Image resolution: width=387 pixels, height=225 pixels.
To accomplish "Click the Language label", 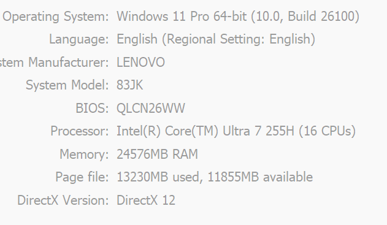I will (x=79, y=39).
